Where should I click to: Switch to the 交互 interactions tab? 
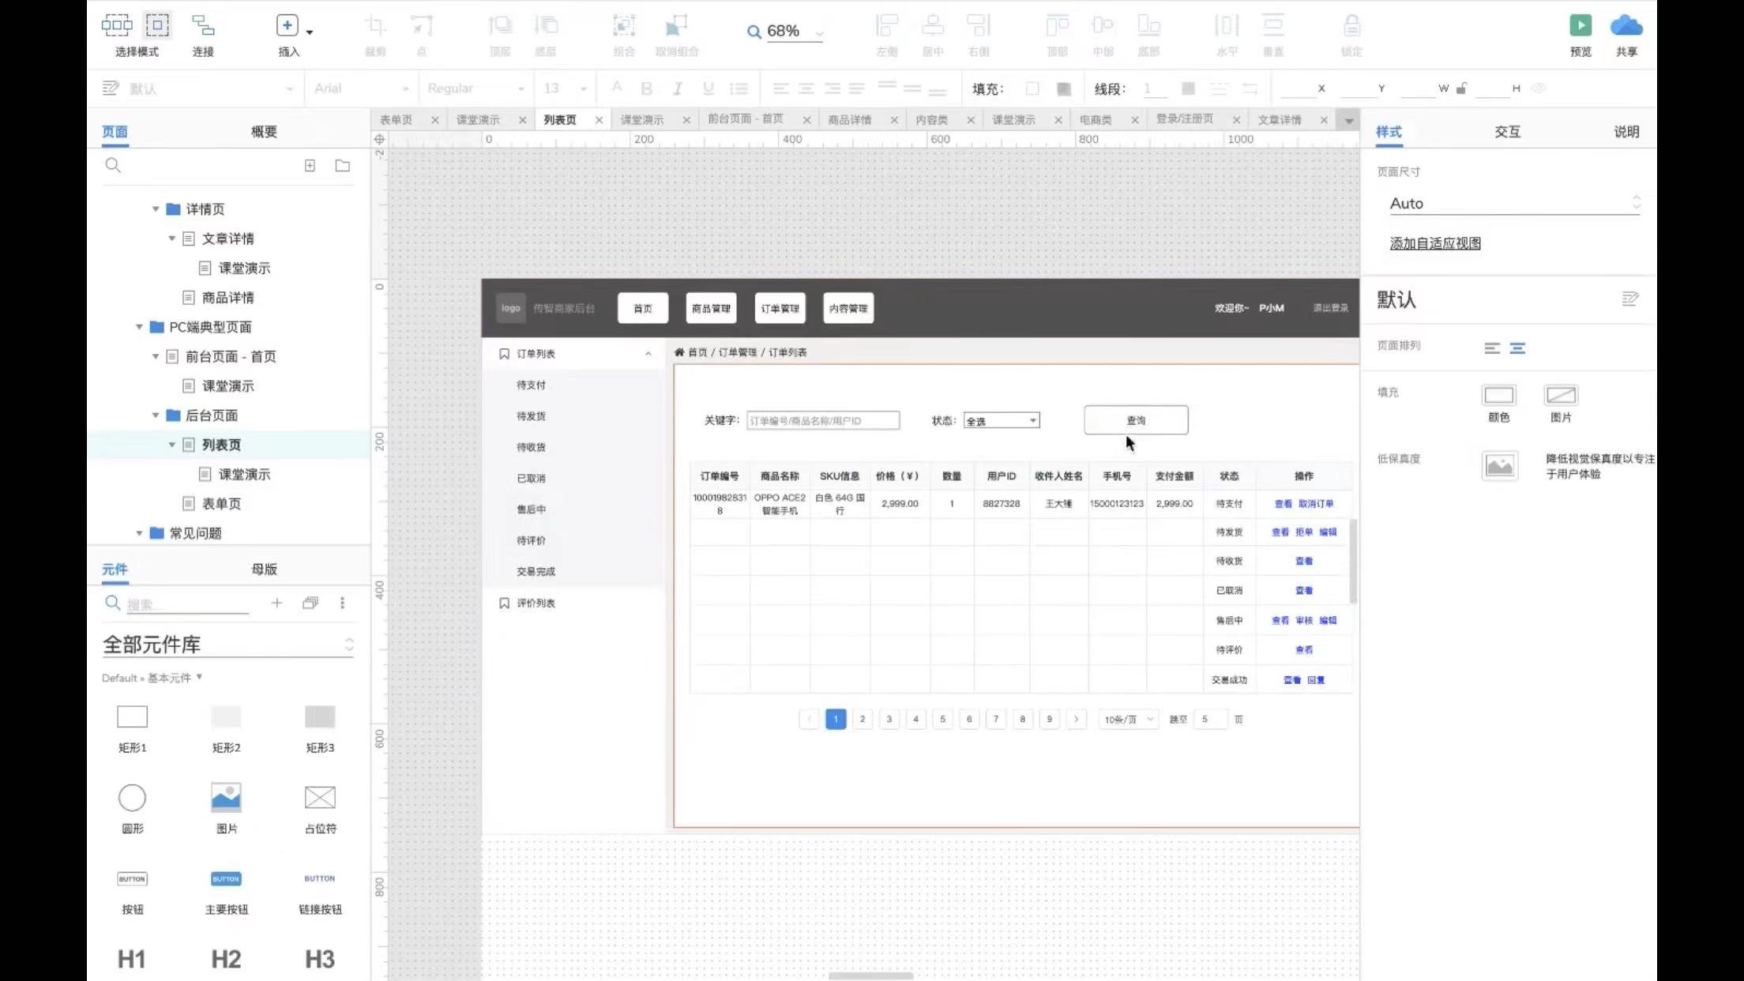[1507, 132]
